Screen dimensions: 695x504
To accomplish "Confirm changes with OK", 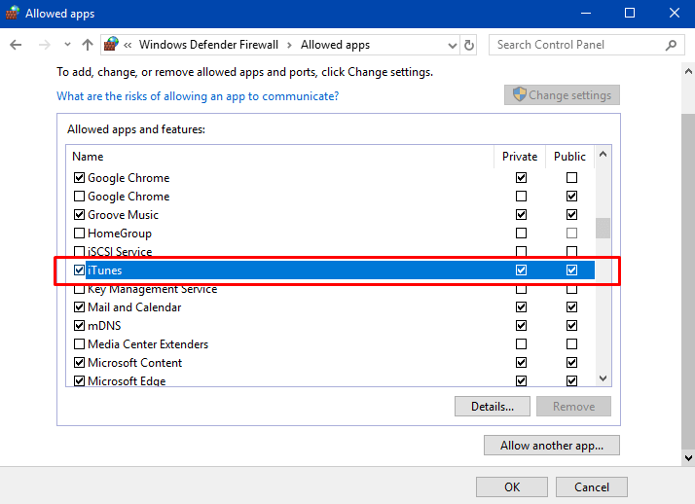I will [x=512, y=487].
